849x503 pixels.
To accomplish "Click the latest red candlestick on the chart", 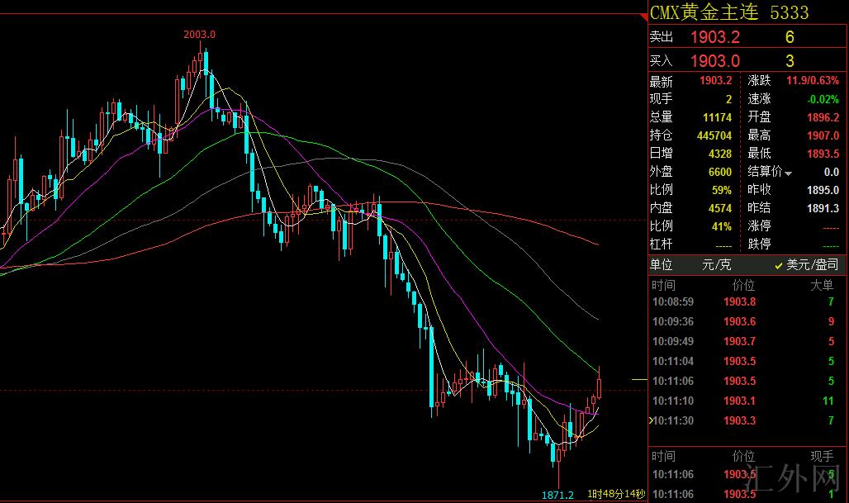I will pyautogui.click(x=599, y=386).
